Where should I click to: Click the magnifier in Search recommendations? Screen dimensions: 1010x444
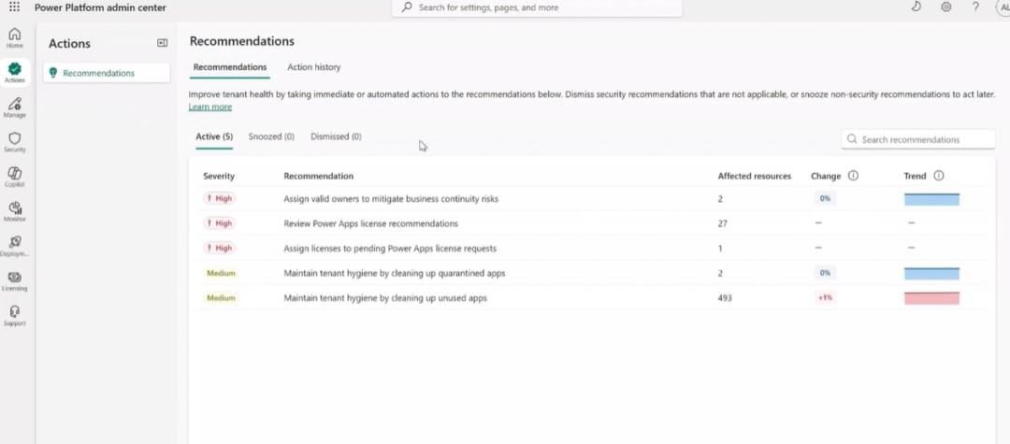click(852, 139)
